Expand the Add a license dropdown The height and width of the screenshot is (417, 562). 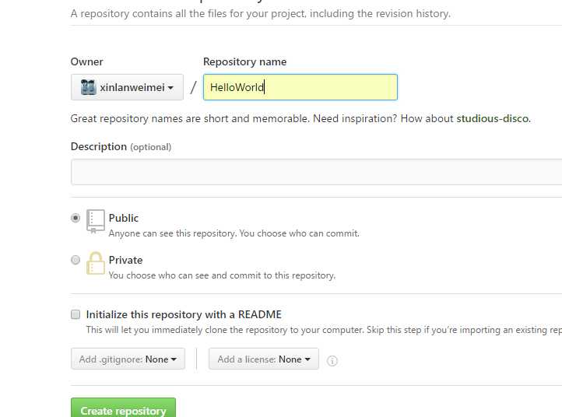(x=264, y=359)
